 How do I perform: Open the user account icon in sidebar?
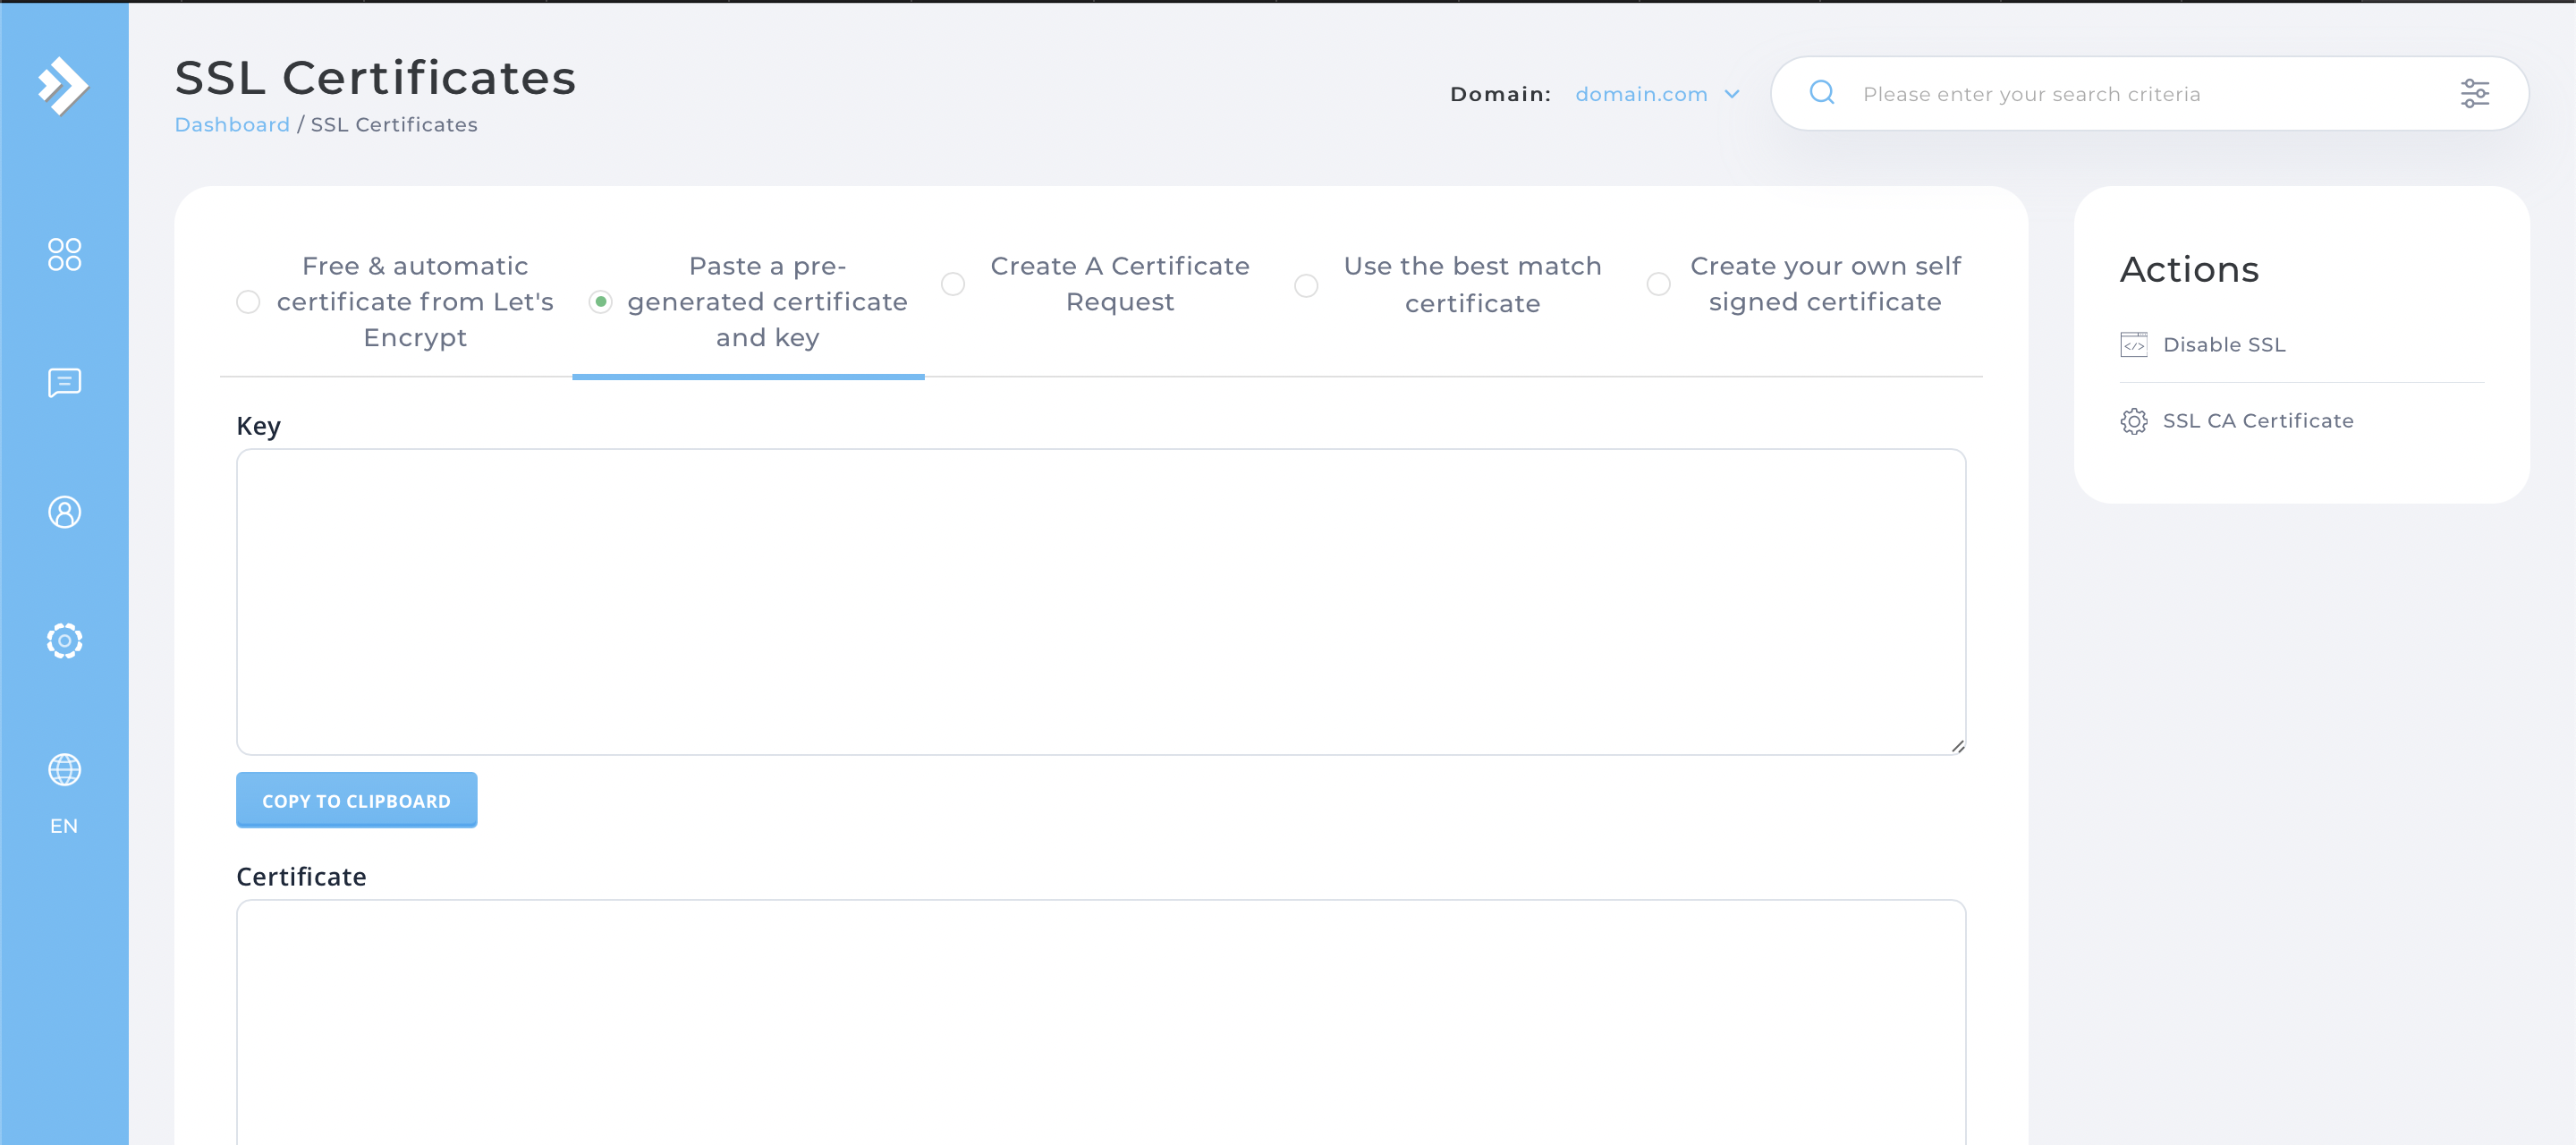tap(64, 512)
